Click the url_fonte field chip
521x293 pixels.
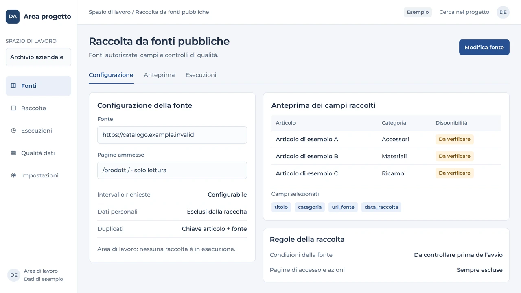point(343,207)
